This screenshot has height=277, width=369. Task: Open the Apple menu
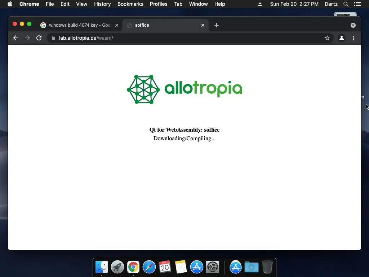(x=10, y=4)
